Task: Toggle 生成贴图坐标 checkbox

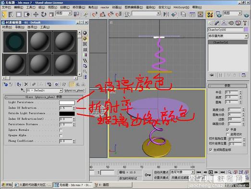Action: coord(211,150)
